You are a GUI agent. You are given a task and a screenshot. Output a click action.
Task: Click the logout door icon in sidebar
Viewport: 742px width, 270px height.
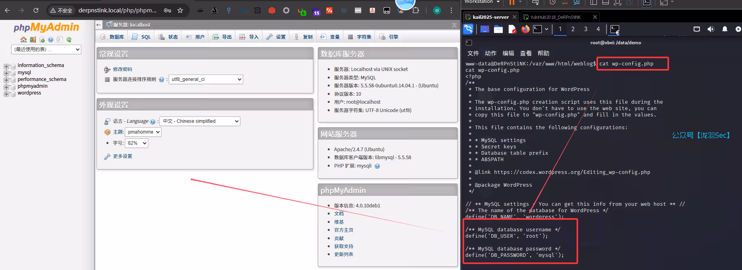[33, 39]
